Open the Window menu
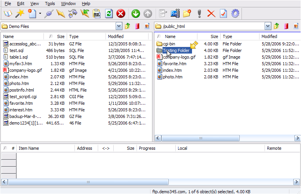 [x=68, y=3]
